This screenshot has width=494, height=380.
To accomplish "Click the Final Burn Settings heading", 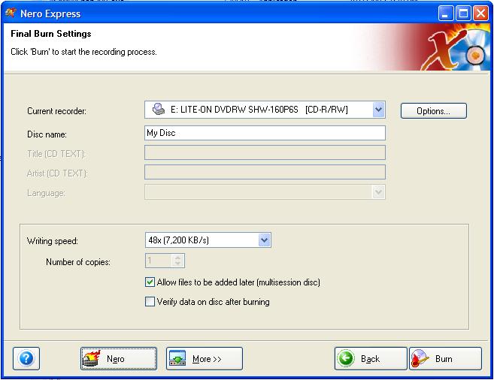I will point(50,34).
